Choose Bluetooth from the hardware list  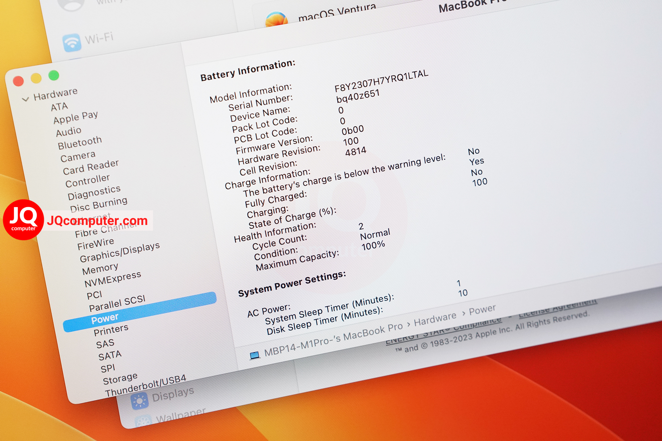pyautogui.click(x=80, y=143)
